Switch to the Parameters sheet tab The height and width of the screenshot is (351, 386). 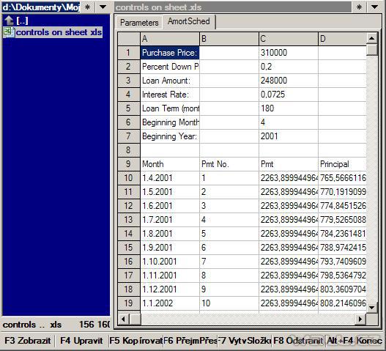click(139, 23)
